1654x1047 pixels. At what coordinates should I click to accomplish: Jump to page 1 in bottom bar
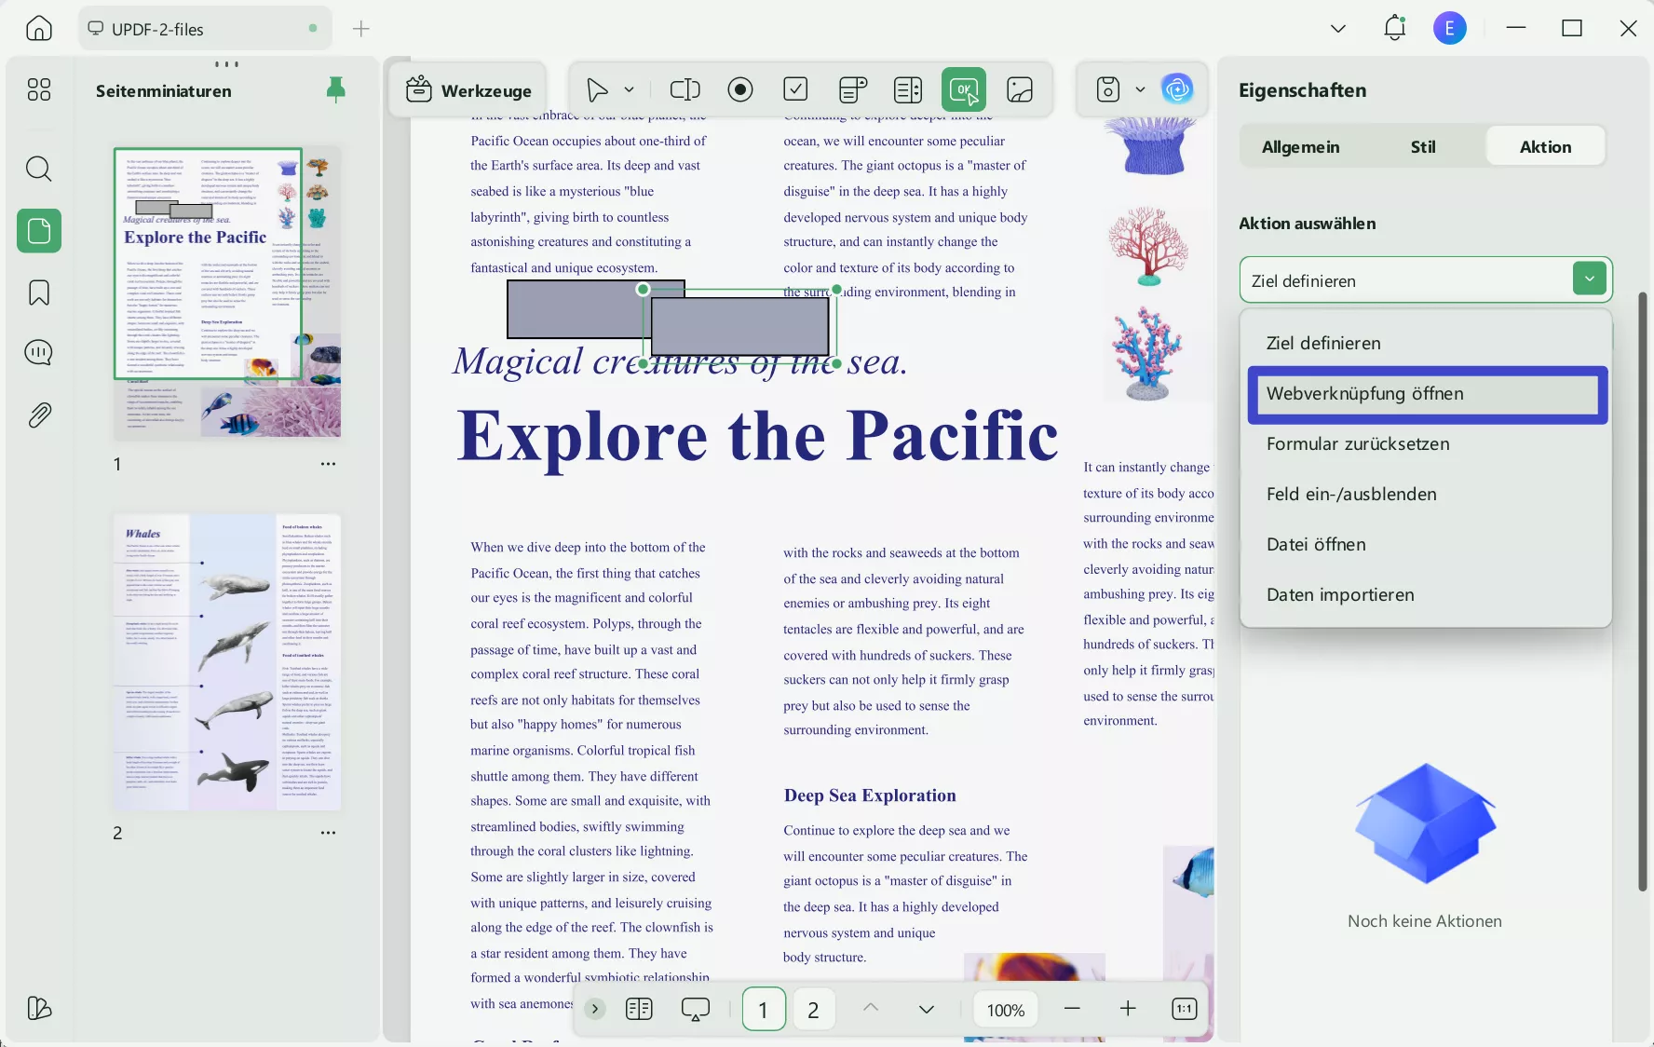pyautogui.click(x=764, y=1009)
